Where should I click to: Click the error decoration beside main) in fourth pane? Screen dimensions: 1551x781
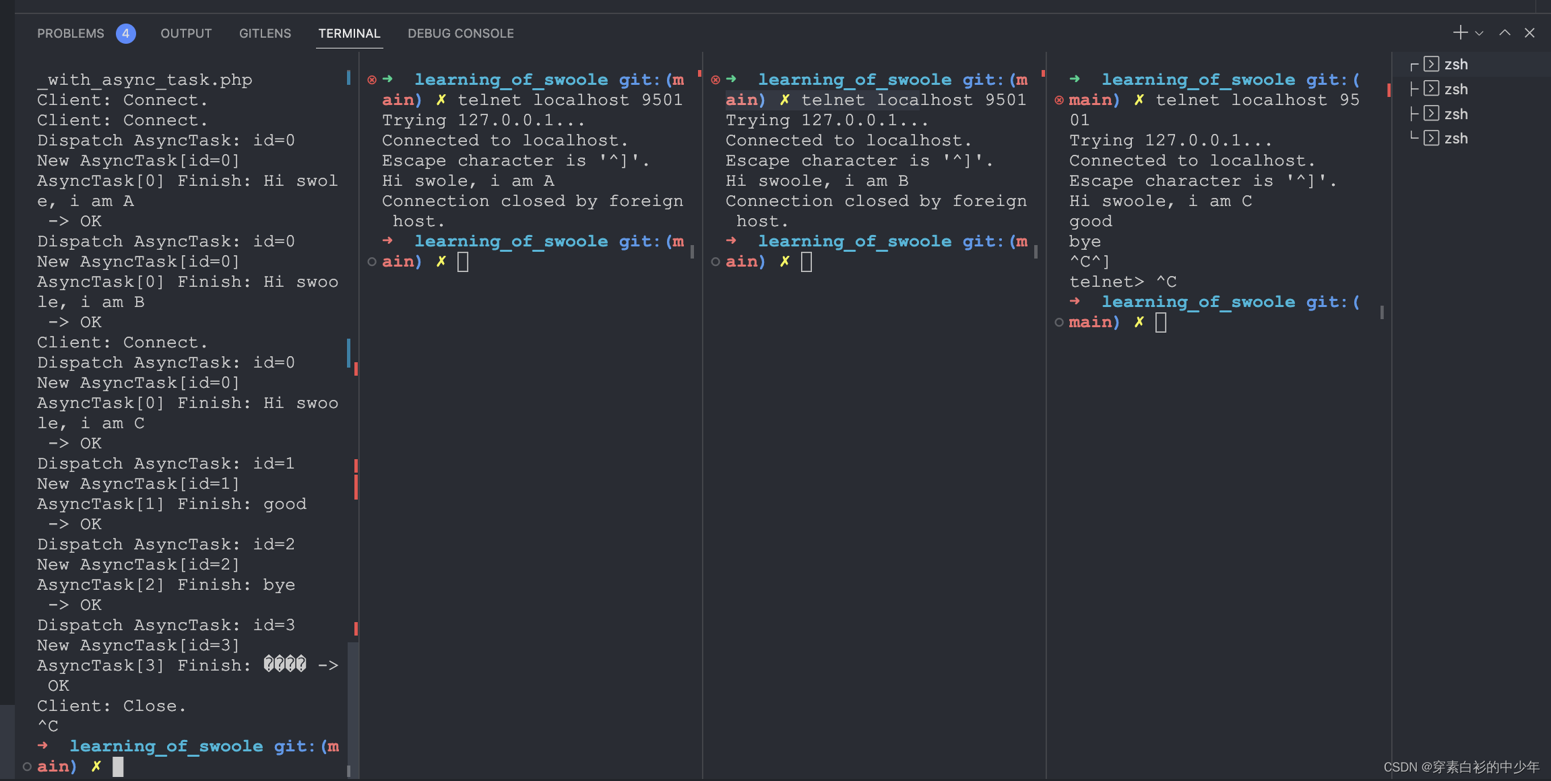coord(1059,100)
